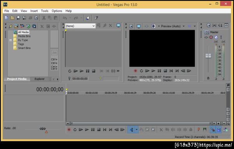Click Preview on External Monitor icon
Image resolution: width=234 pixels, height=149 pixels.
(x=138, y=26)
